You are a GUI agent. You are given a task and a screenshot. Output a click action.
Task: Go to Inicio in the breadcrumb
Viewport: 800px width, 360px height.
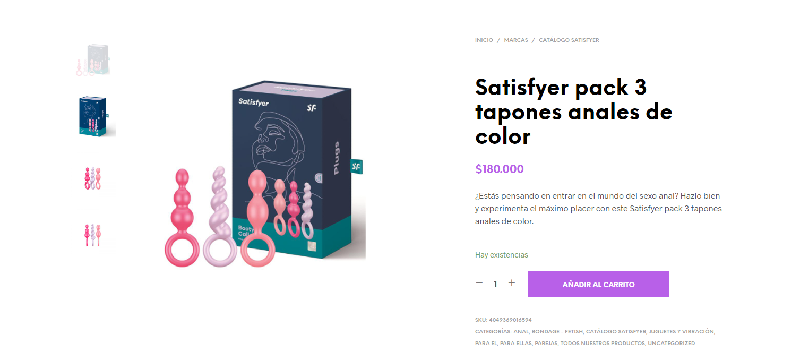click(x=484, y=40)
